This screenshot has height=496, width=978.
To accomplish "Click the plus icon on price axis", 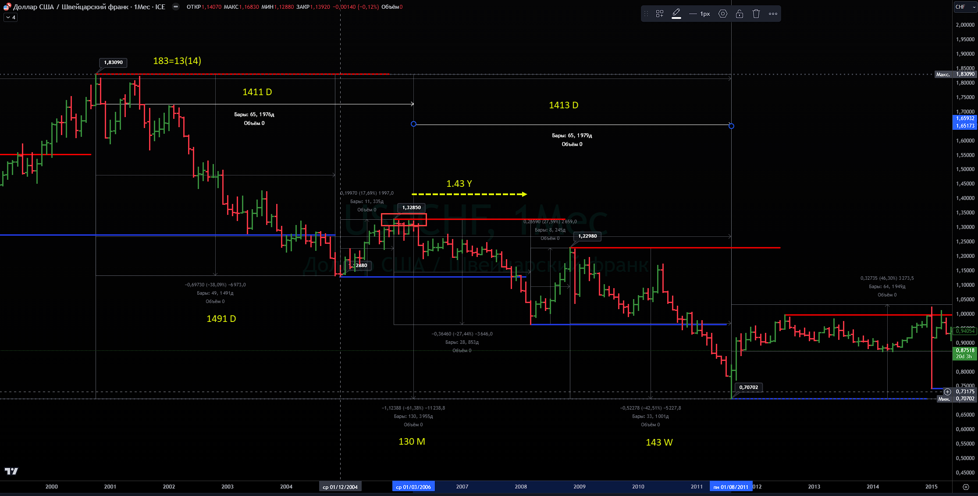I will pyautogui.click(x=947, y=392).
